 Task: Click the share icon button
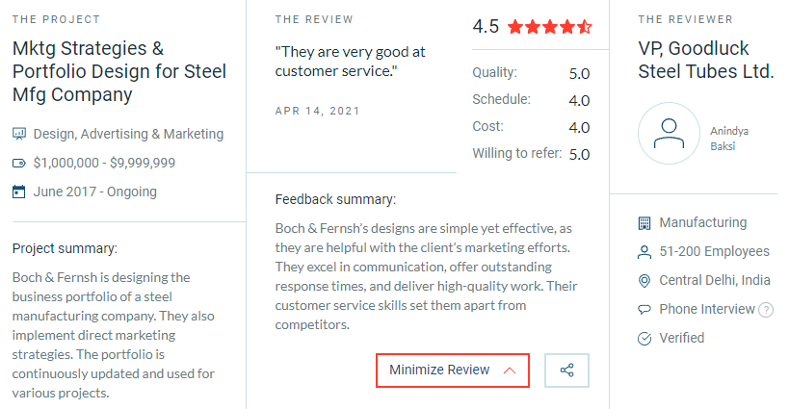click(566, 371)
